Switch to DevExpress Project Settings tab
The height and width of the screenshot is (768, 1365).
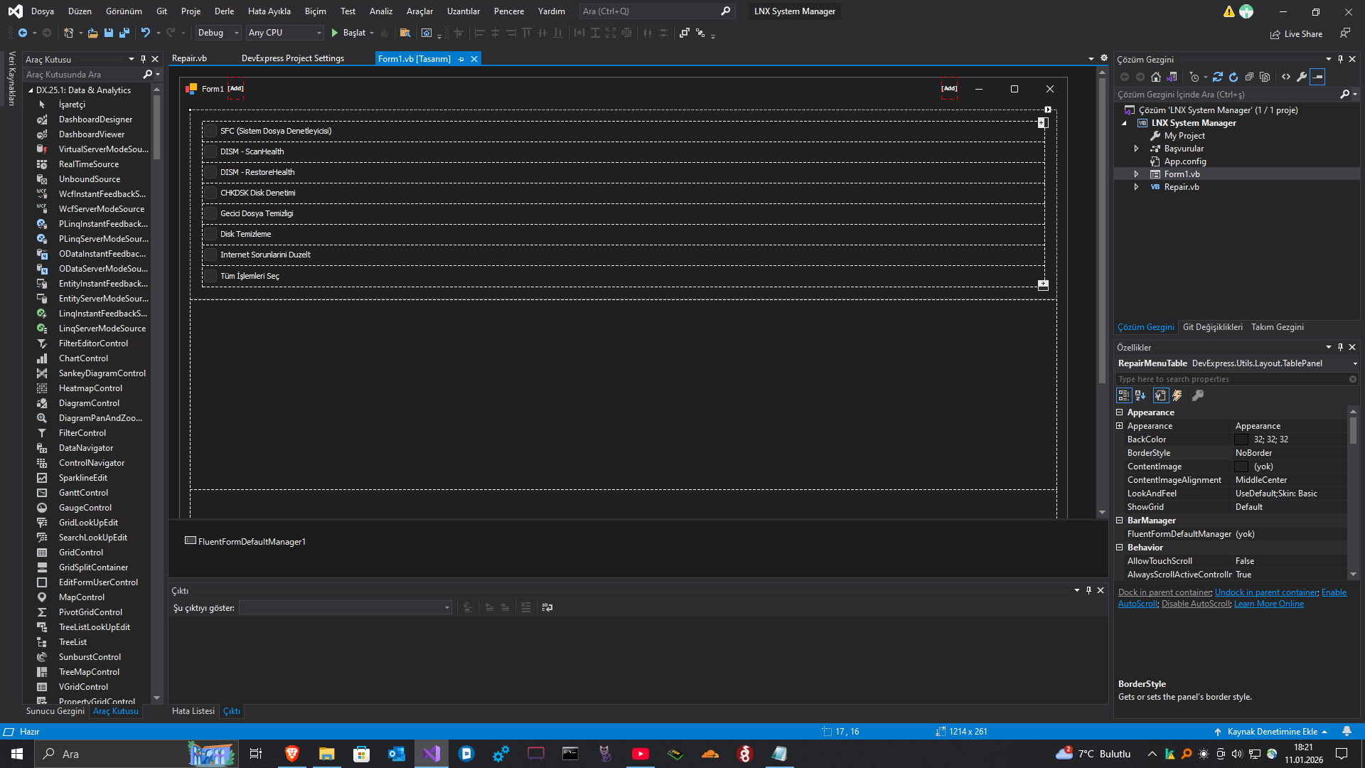(x=293, y=58)
